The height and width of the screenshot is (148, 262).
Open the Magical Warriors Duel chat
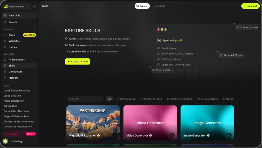point(17,116)
